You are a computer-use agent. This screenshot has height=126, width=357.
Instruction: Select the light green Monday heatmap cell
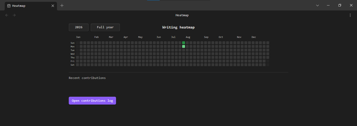(x=184, y=46)
